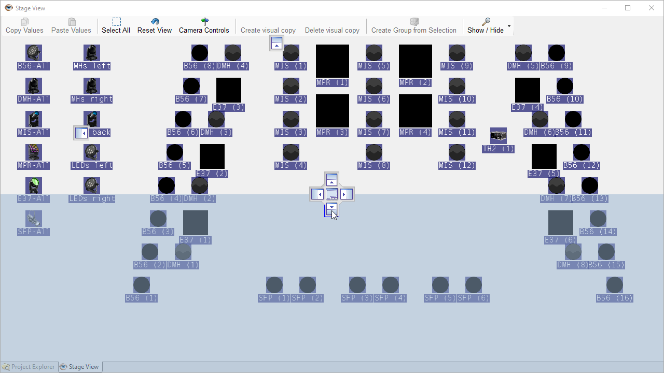
Task: Click the MIS-All moving head icon
Action: click(34, 119)
